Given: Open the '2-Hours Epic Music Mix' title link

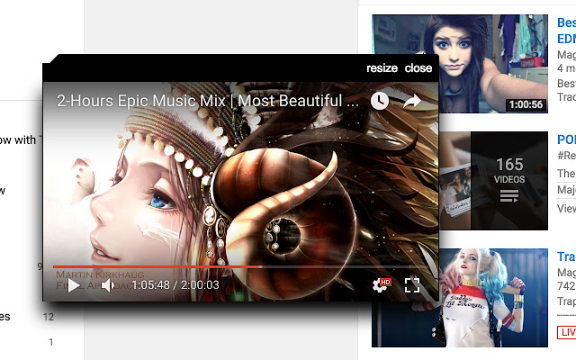Looking at the screenshot, I should click(x=208, y=101).
